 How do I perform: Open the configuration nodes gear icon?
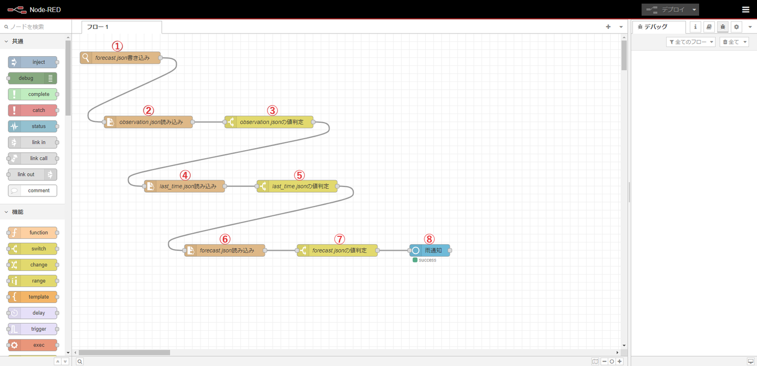coord(736,27)
